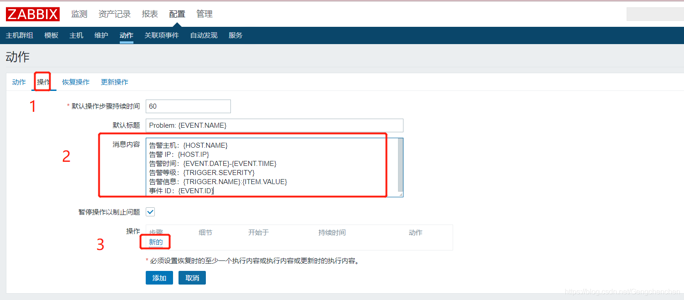Click the 告警时间 line in message

(x=213, y=163)
